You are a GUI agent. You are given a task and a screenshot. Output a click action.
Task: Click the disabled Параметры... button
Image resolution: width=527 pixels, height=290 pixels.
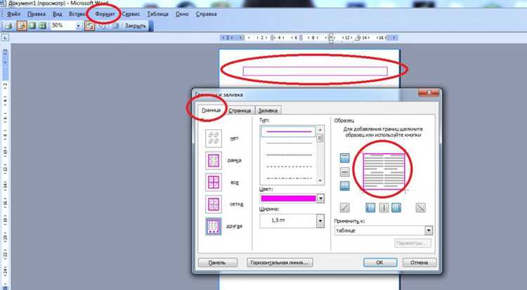pyautogui.click(x=412, y=243)
